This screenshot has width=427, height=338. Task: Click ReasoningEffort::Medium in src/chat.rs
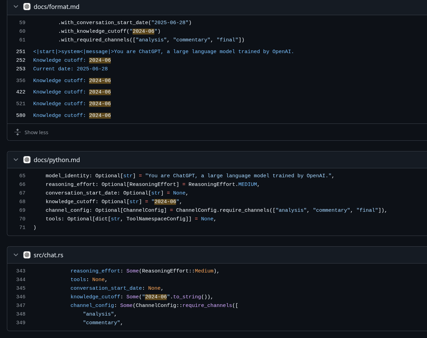[178, 271]
